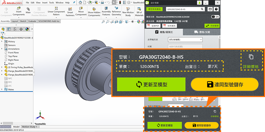Click the 連同型號儲存 yellow button
The image size is (265, 132).
click(225, 84)
